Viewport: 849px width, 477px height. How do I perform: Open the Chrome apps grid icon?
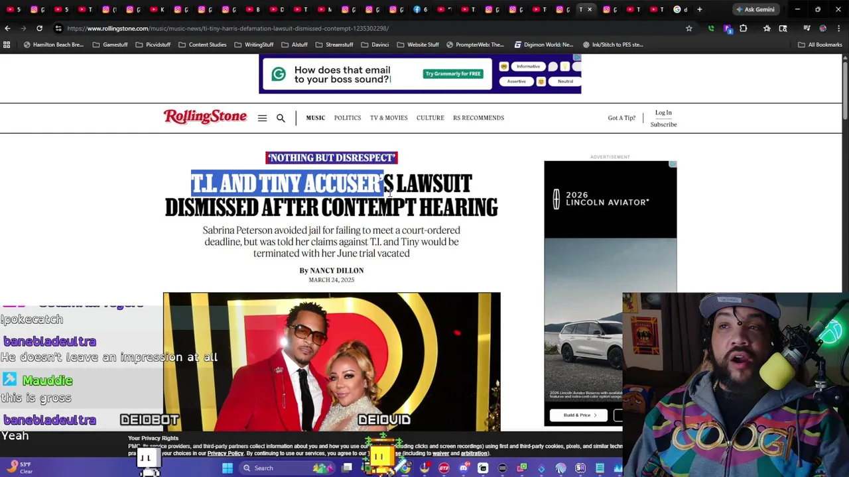(7, 44)
